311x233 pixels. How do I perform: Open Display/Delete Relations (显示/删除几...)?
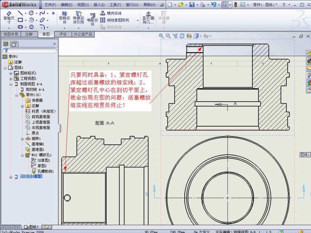pos(148,17)
